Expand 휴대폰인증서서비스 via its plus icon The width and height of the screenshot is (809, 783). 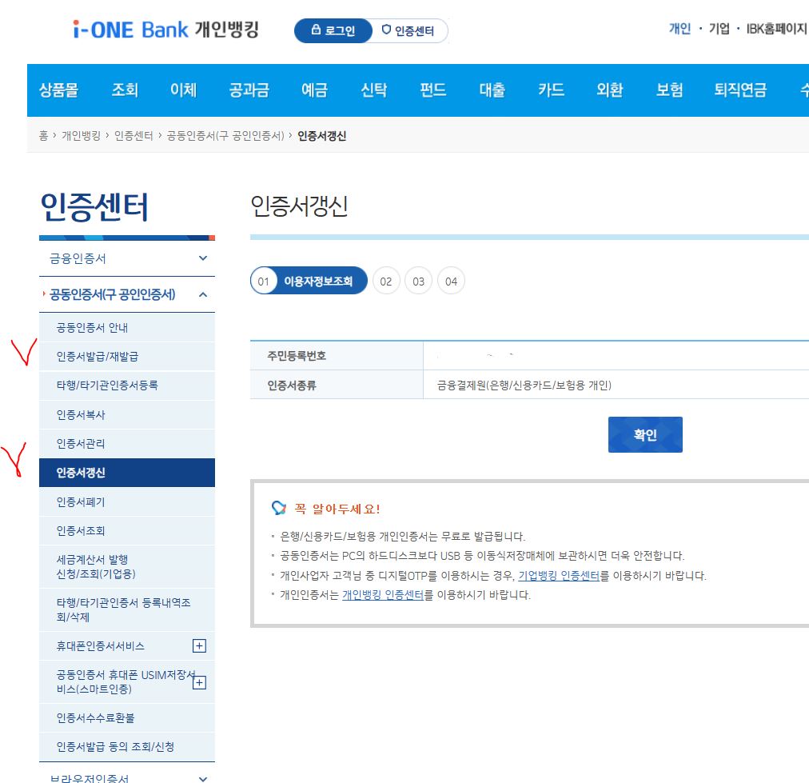pyautogui.click(x=201, y=644)
